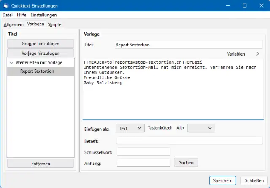Click into the Titel input field
This screenshot has width=270, height=188.
[x=188, y=45]
